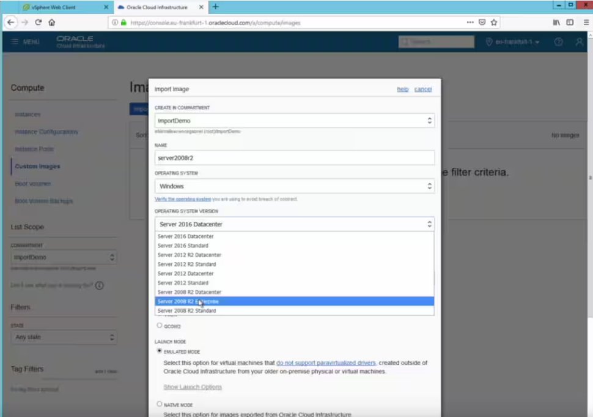This screenshot has width=593, height=417.
Task: Click the Search box in Oracle header
Action: (436, 42)
